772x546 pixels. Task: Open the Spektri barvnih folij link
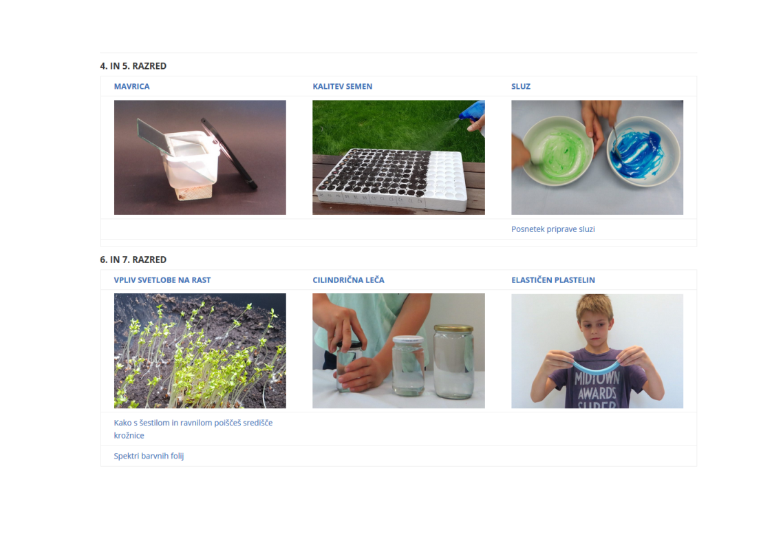[149, 456]
